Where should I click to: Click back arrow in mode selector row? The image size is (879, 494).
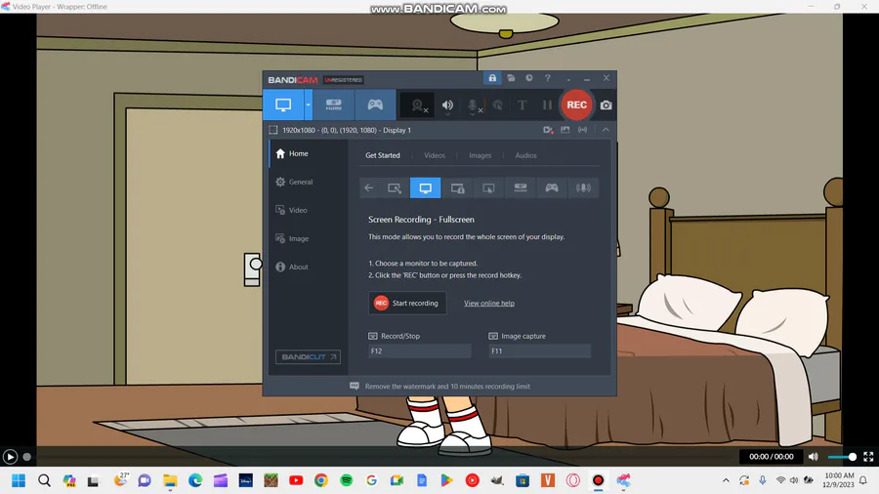click(369, 188)
